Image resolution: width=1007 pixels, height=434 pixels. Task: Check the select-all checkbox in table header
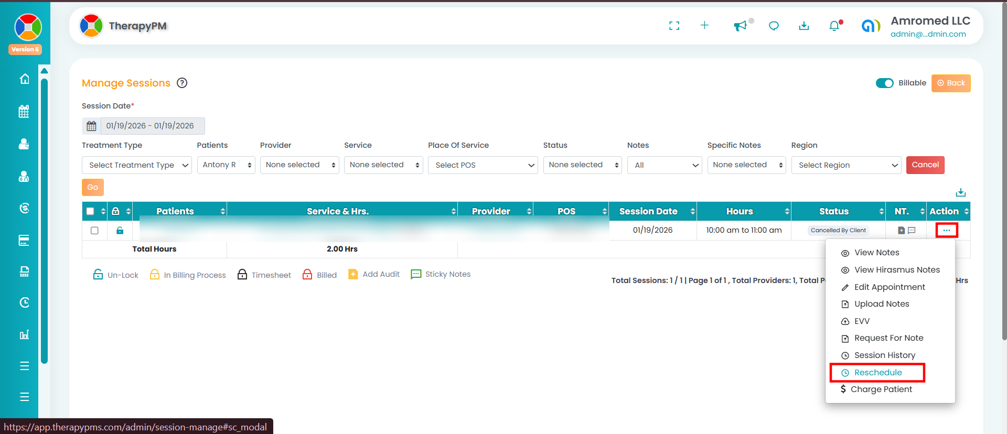point(90,211)
